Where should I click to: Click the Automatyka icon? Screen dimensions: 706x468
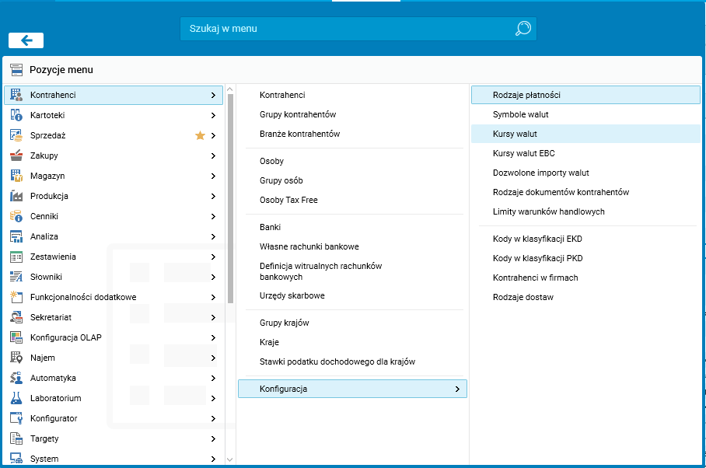[16, 378]
